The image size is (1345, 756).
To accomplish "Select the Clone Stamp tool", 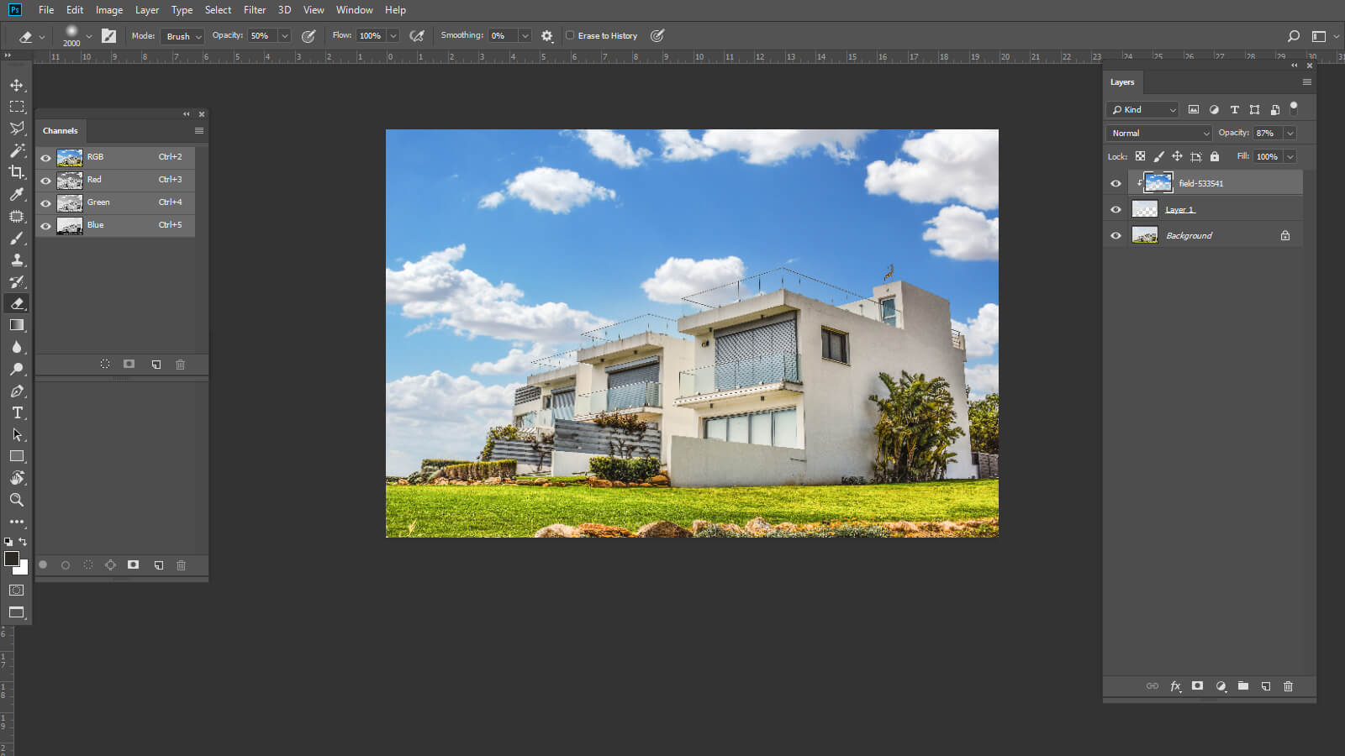I will [17, 260].
